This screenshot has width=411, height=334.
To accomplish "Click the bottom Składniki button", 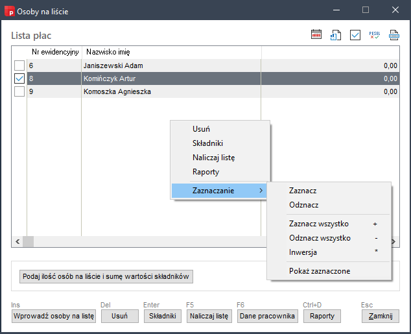I will tap(163, 316).
